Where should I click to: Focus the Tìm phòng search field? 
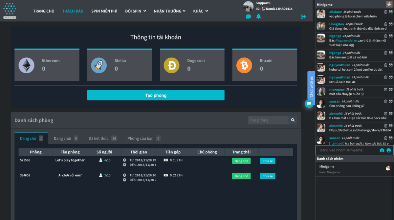[268, 120]
